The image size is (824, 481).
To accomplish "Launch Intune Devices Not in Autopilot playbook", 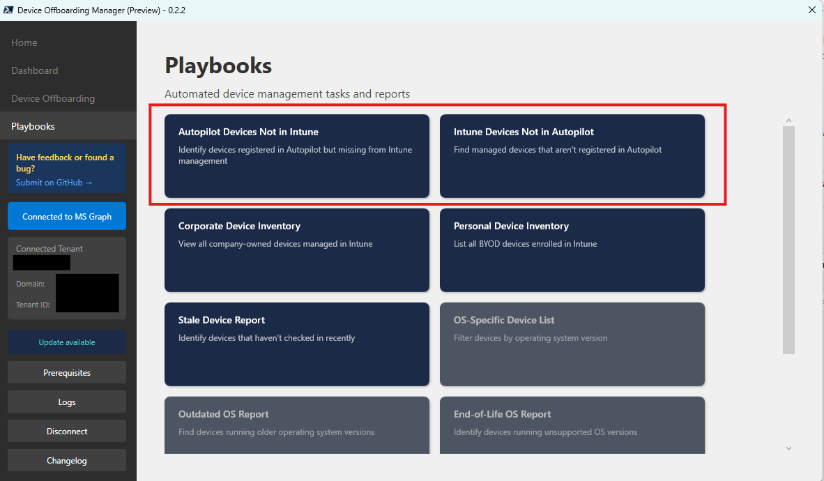I will pyautogui.click(x=572, y=156).
